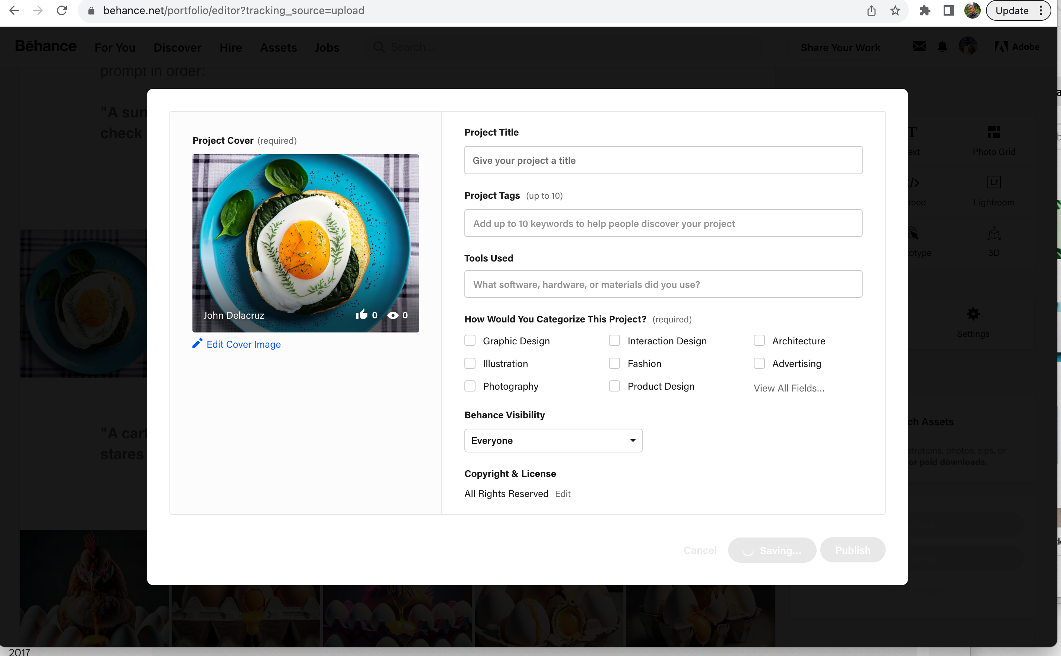Open the browser extensions puzzle icon

coord(925,10)
